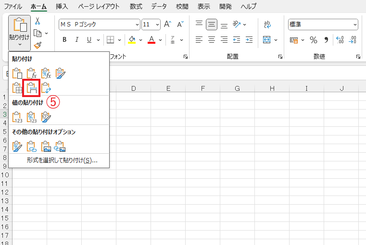Choose Paste Formulas and Number Formatting option
Screen dimensions: 366x245
[46, 73]
